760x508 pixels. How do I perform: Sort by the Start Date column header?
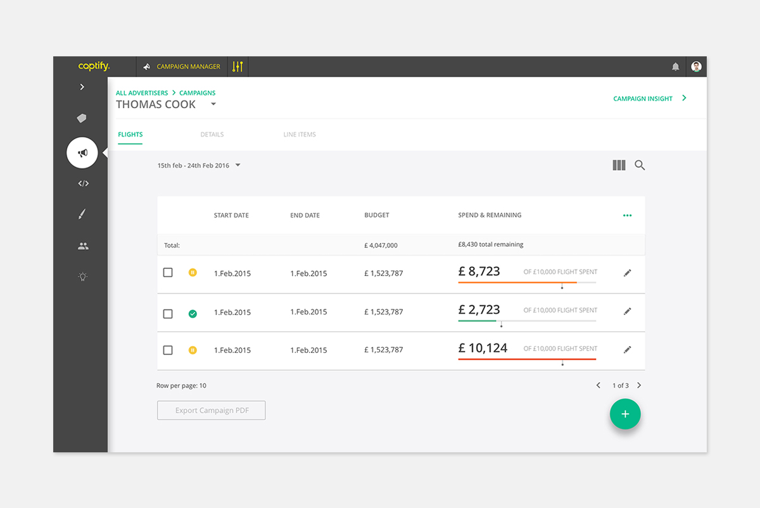tap(231, 215)
